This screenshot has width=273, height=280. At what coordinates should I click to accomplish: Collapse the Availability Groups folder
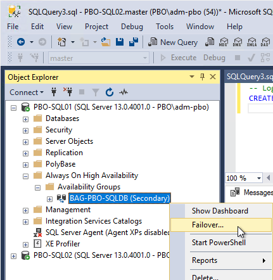click(37, 188)
